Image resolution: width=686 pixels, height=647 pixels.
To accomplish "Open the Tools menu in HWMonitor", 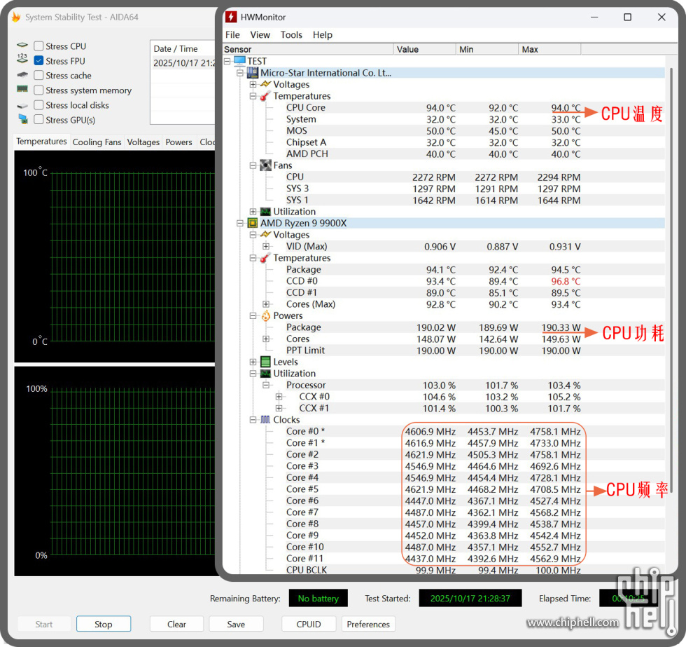I will (x=291, y=34).
